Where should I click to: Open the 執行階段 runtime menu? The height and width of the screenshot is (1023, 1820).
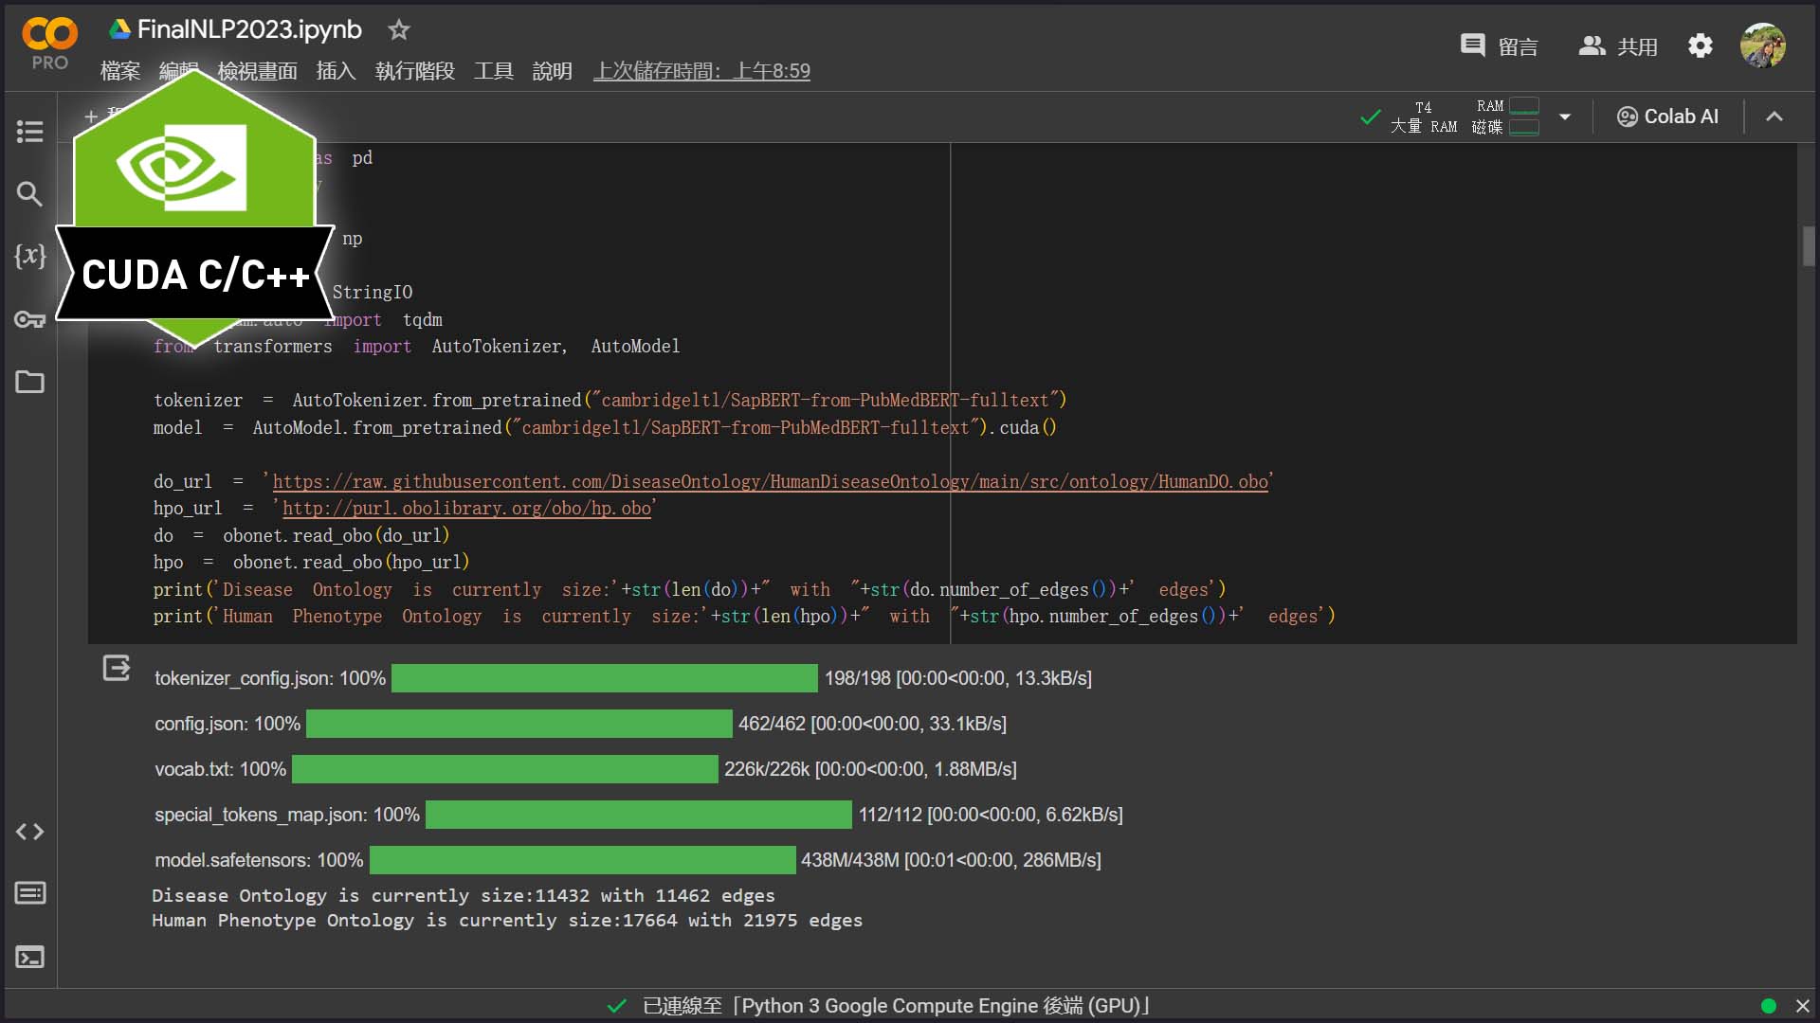click(x=415, y=71)
